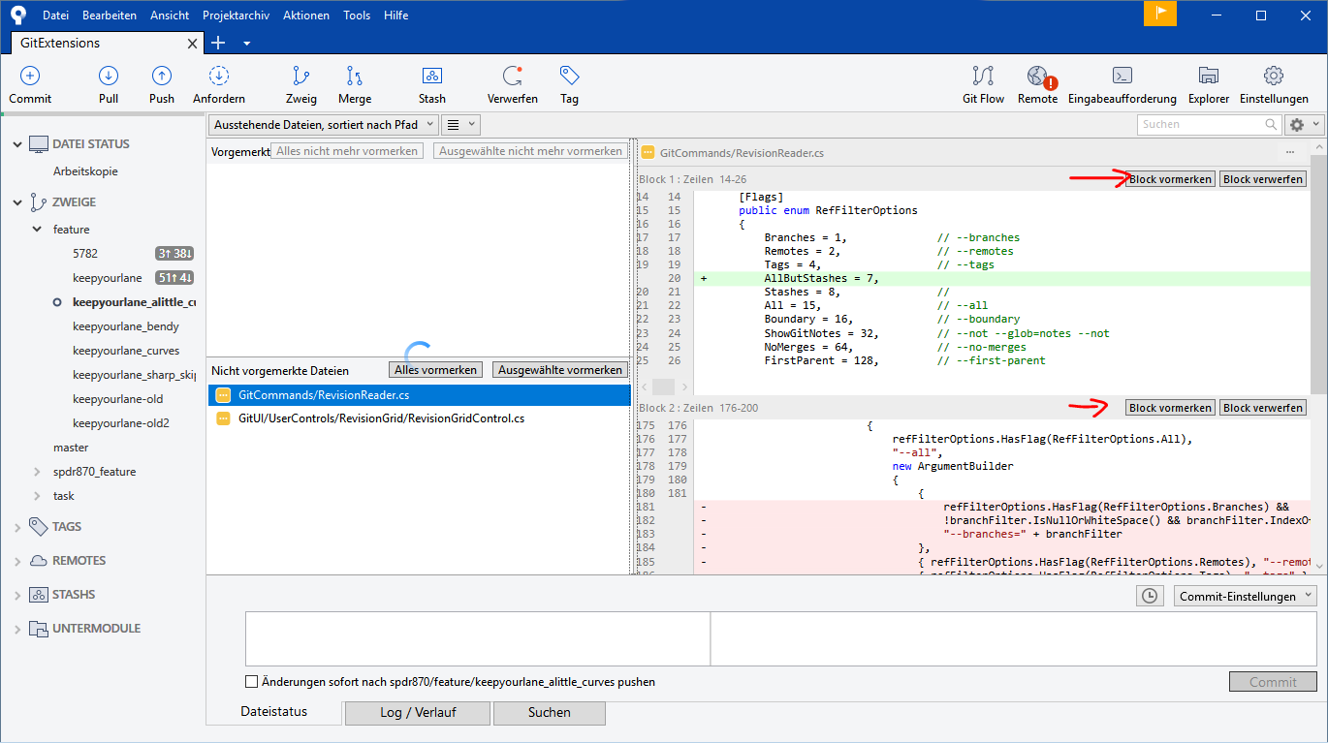Create a new branch via Zweig
1328x743 pixels.
tap(301, 77)
